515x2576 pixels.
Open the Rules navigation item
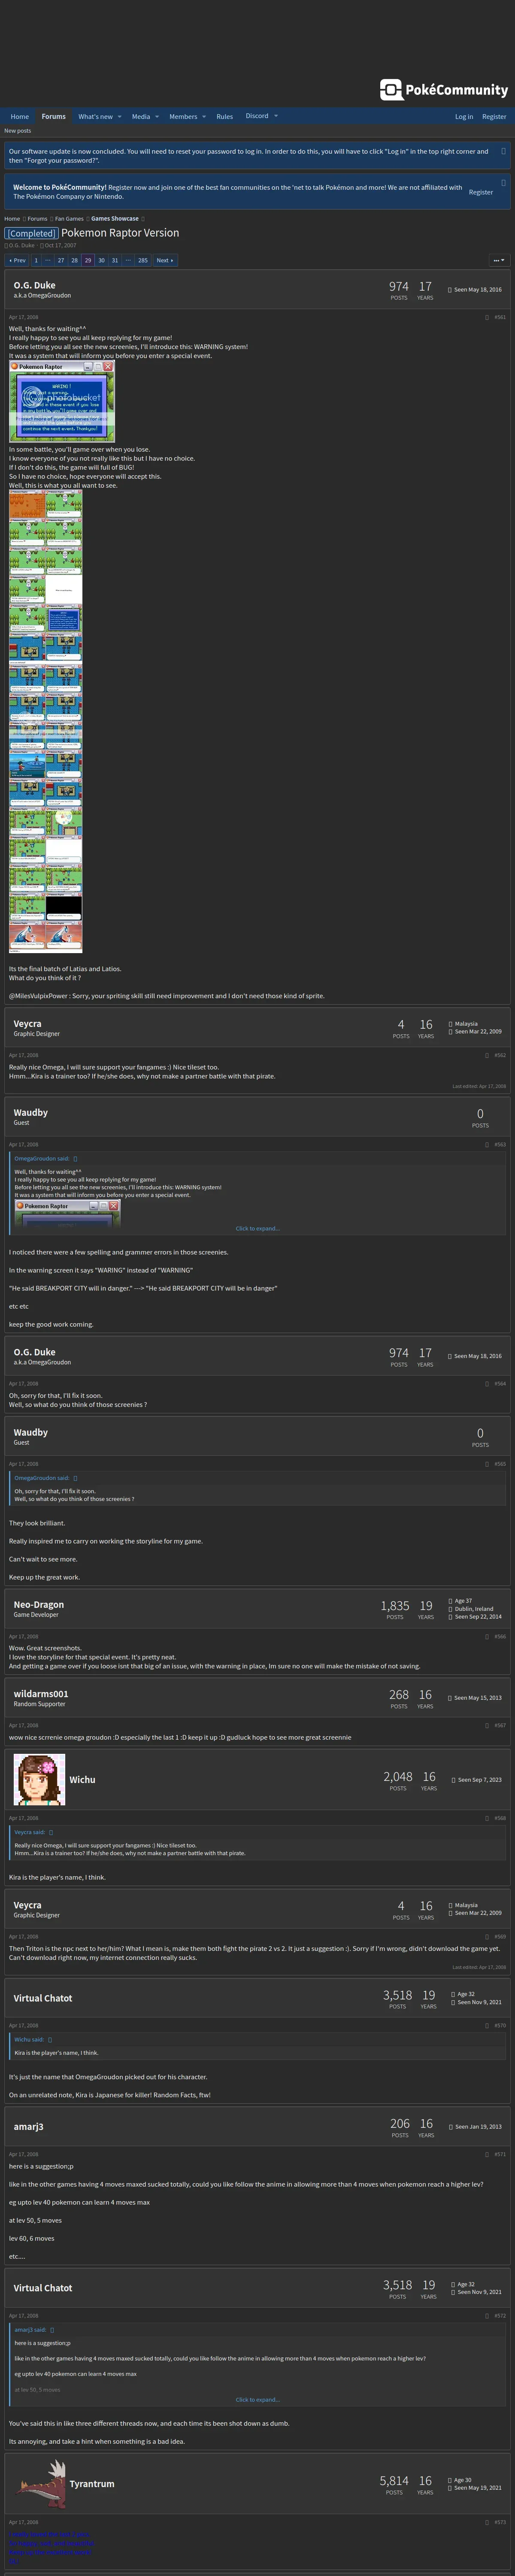point(225,117)
